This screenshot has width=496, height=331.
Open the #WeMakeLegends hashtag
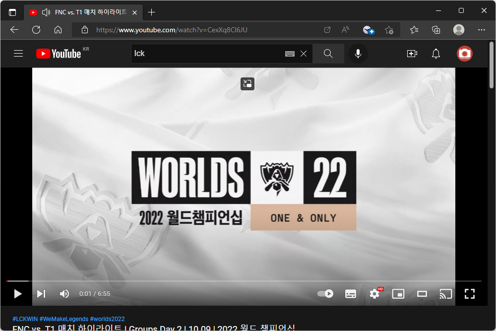[x=64, y=319]
